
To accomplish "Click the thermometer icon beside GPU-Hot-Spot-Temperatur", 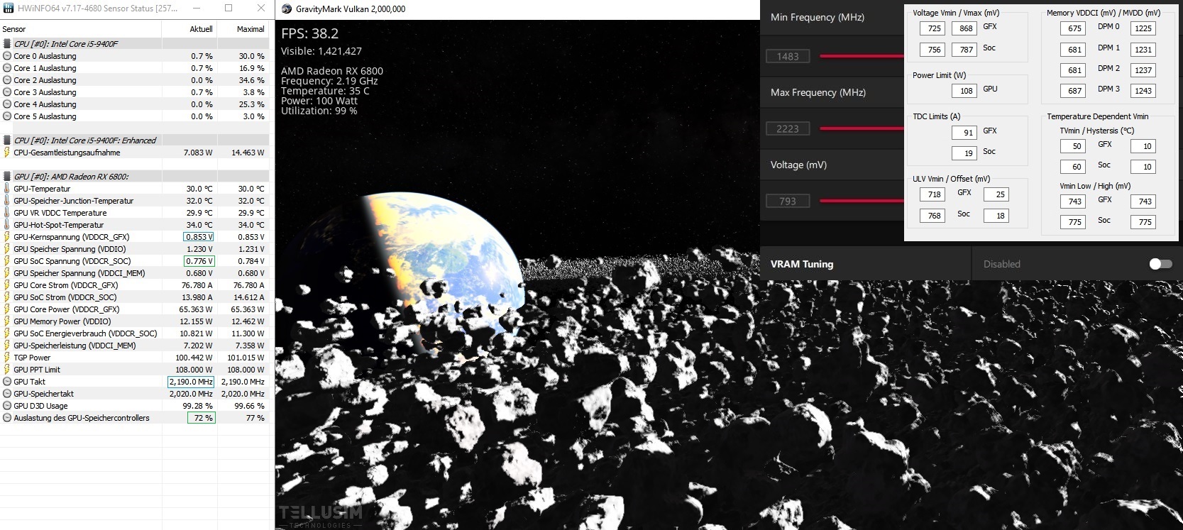I will [7, 225].
